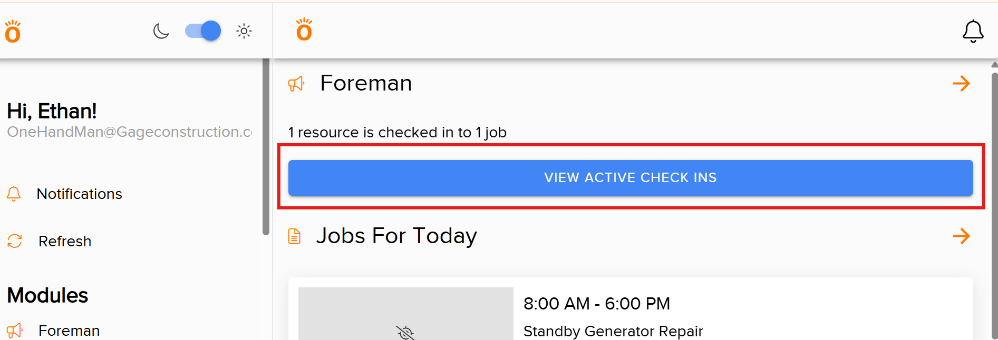Select the sun icon for light mode

[244, 31]
